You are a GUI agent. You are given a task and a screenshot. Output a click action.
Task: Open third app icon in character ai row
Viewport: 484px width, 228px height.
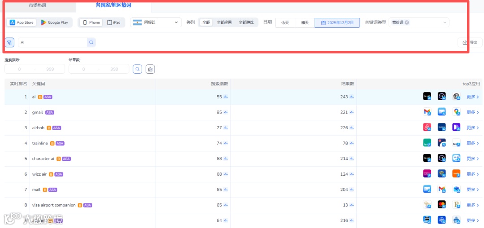point(456,158)
